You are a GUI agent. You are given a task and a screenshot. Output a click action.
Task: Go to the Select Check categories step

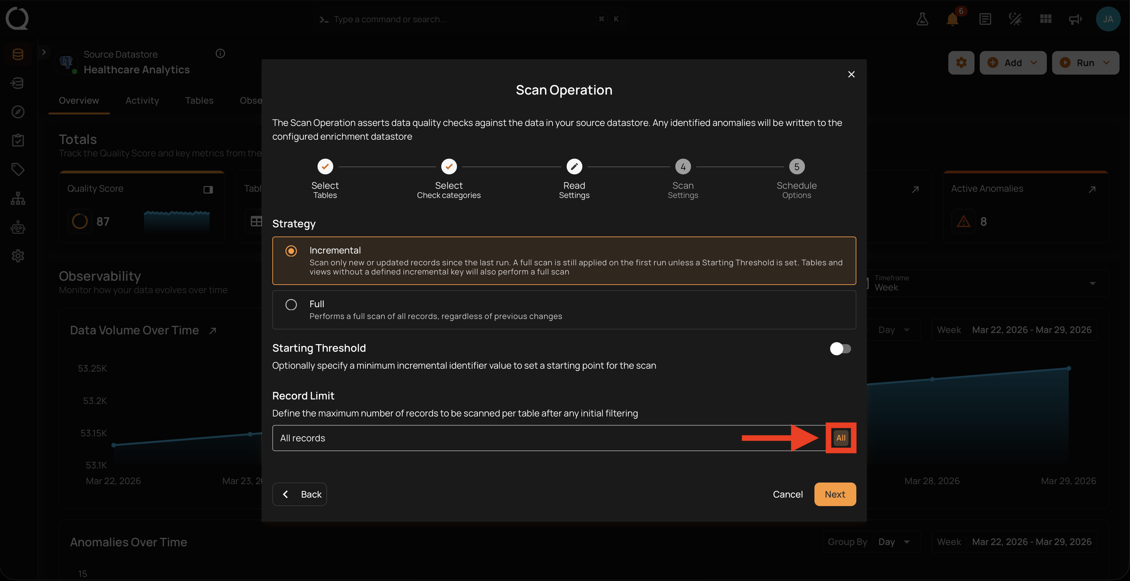(449, 179)
